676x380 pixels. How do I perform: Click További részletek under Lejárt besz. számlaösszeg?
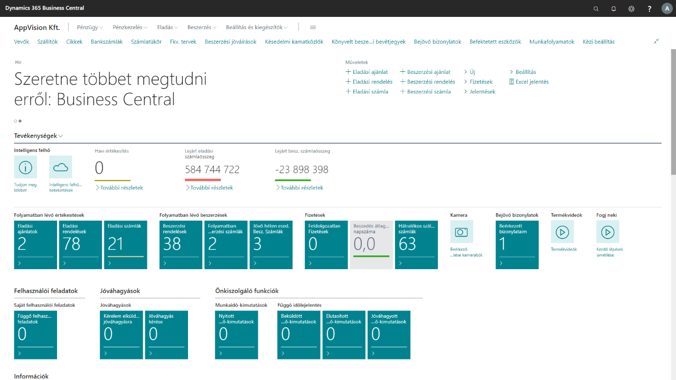[x=299, y=187]
